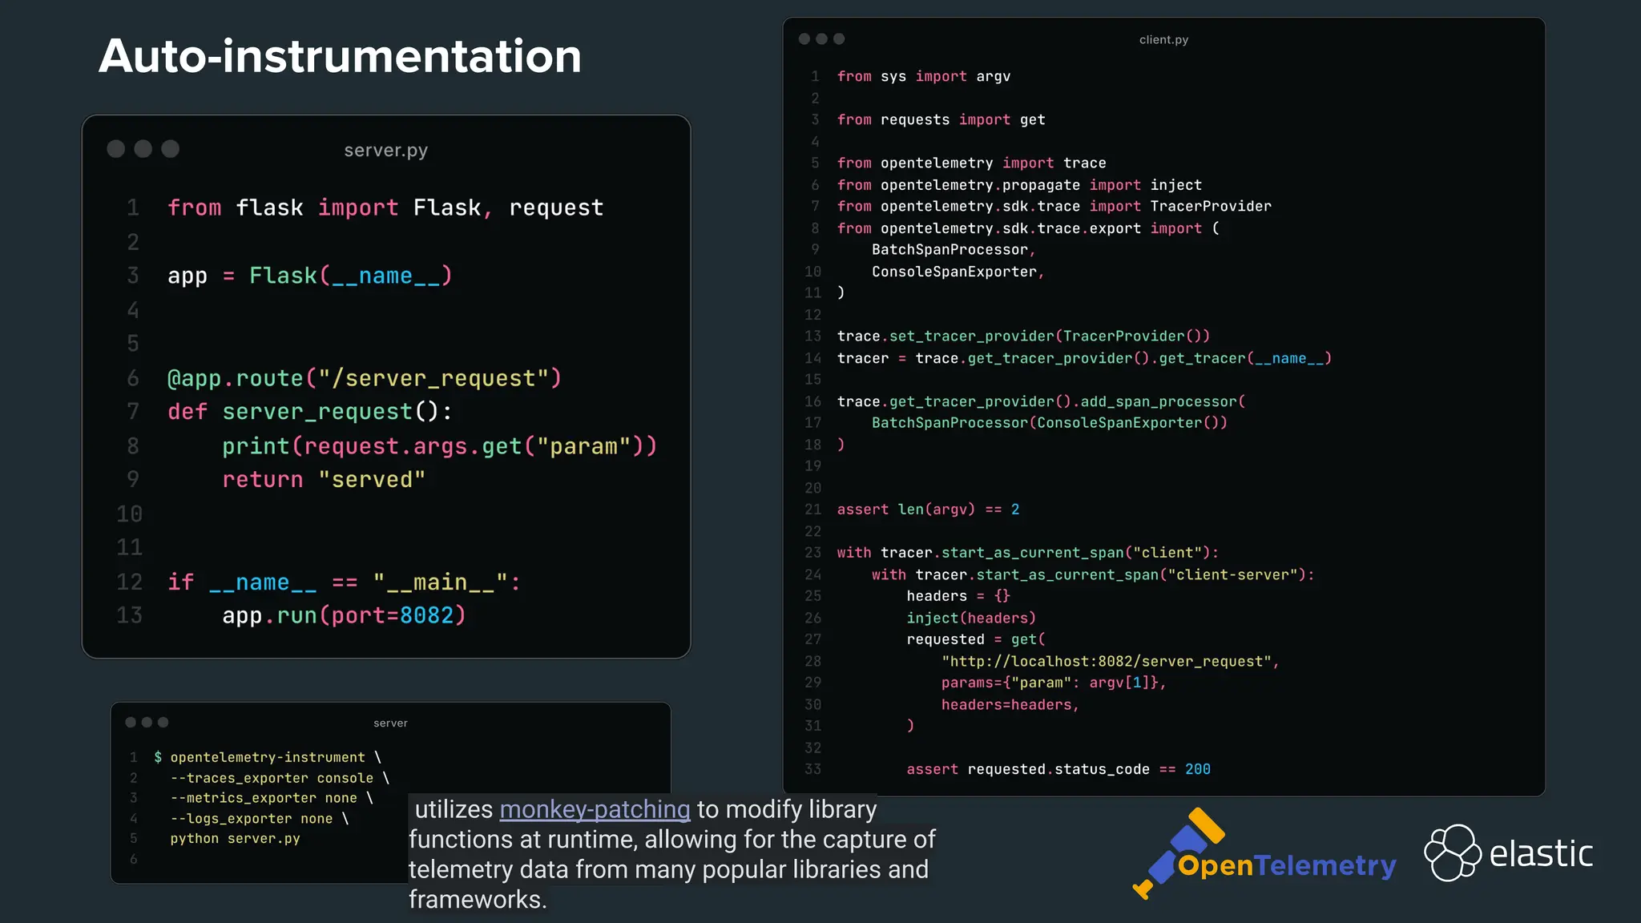Click the OpenTelemetry wordmark text
The image size is (1641, 923).
[1287, 865]
